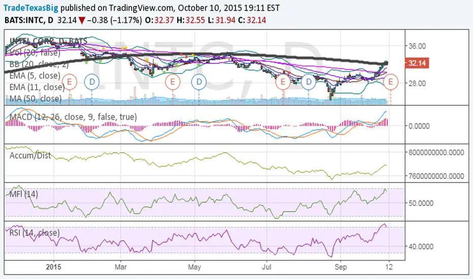Click the 28.00 price axis label
Viewport: 473px width, 279px height.
click(417, 83)
